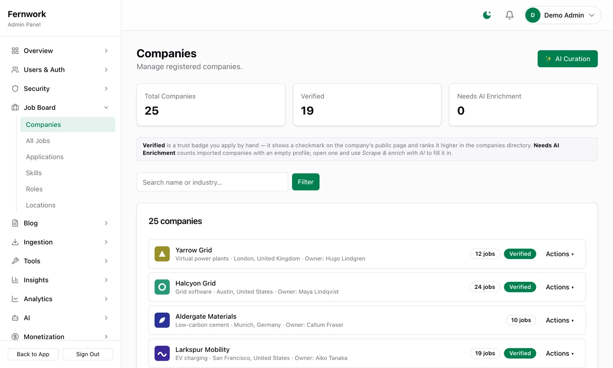Click Back to App button
The image size is (613, 368).
(x=33, y=354)
